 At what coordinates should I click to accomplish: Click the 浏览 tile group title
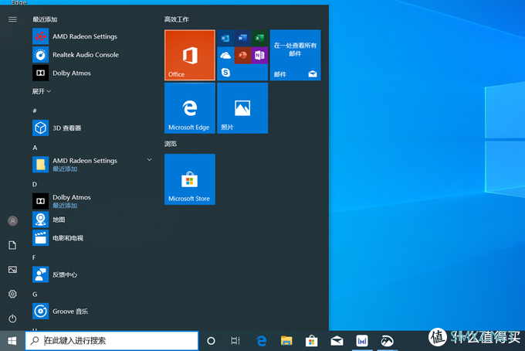click(x=171, y=144)
